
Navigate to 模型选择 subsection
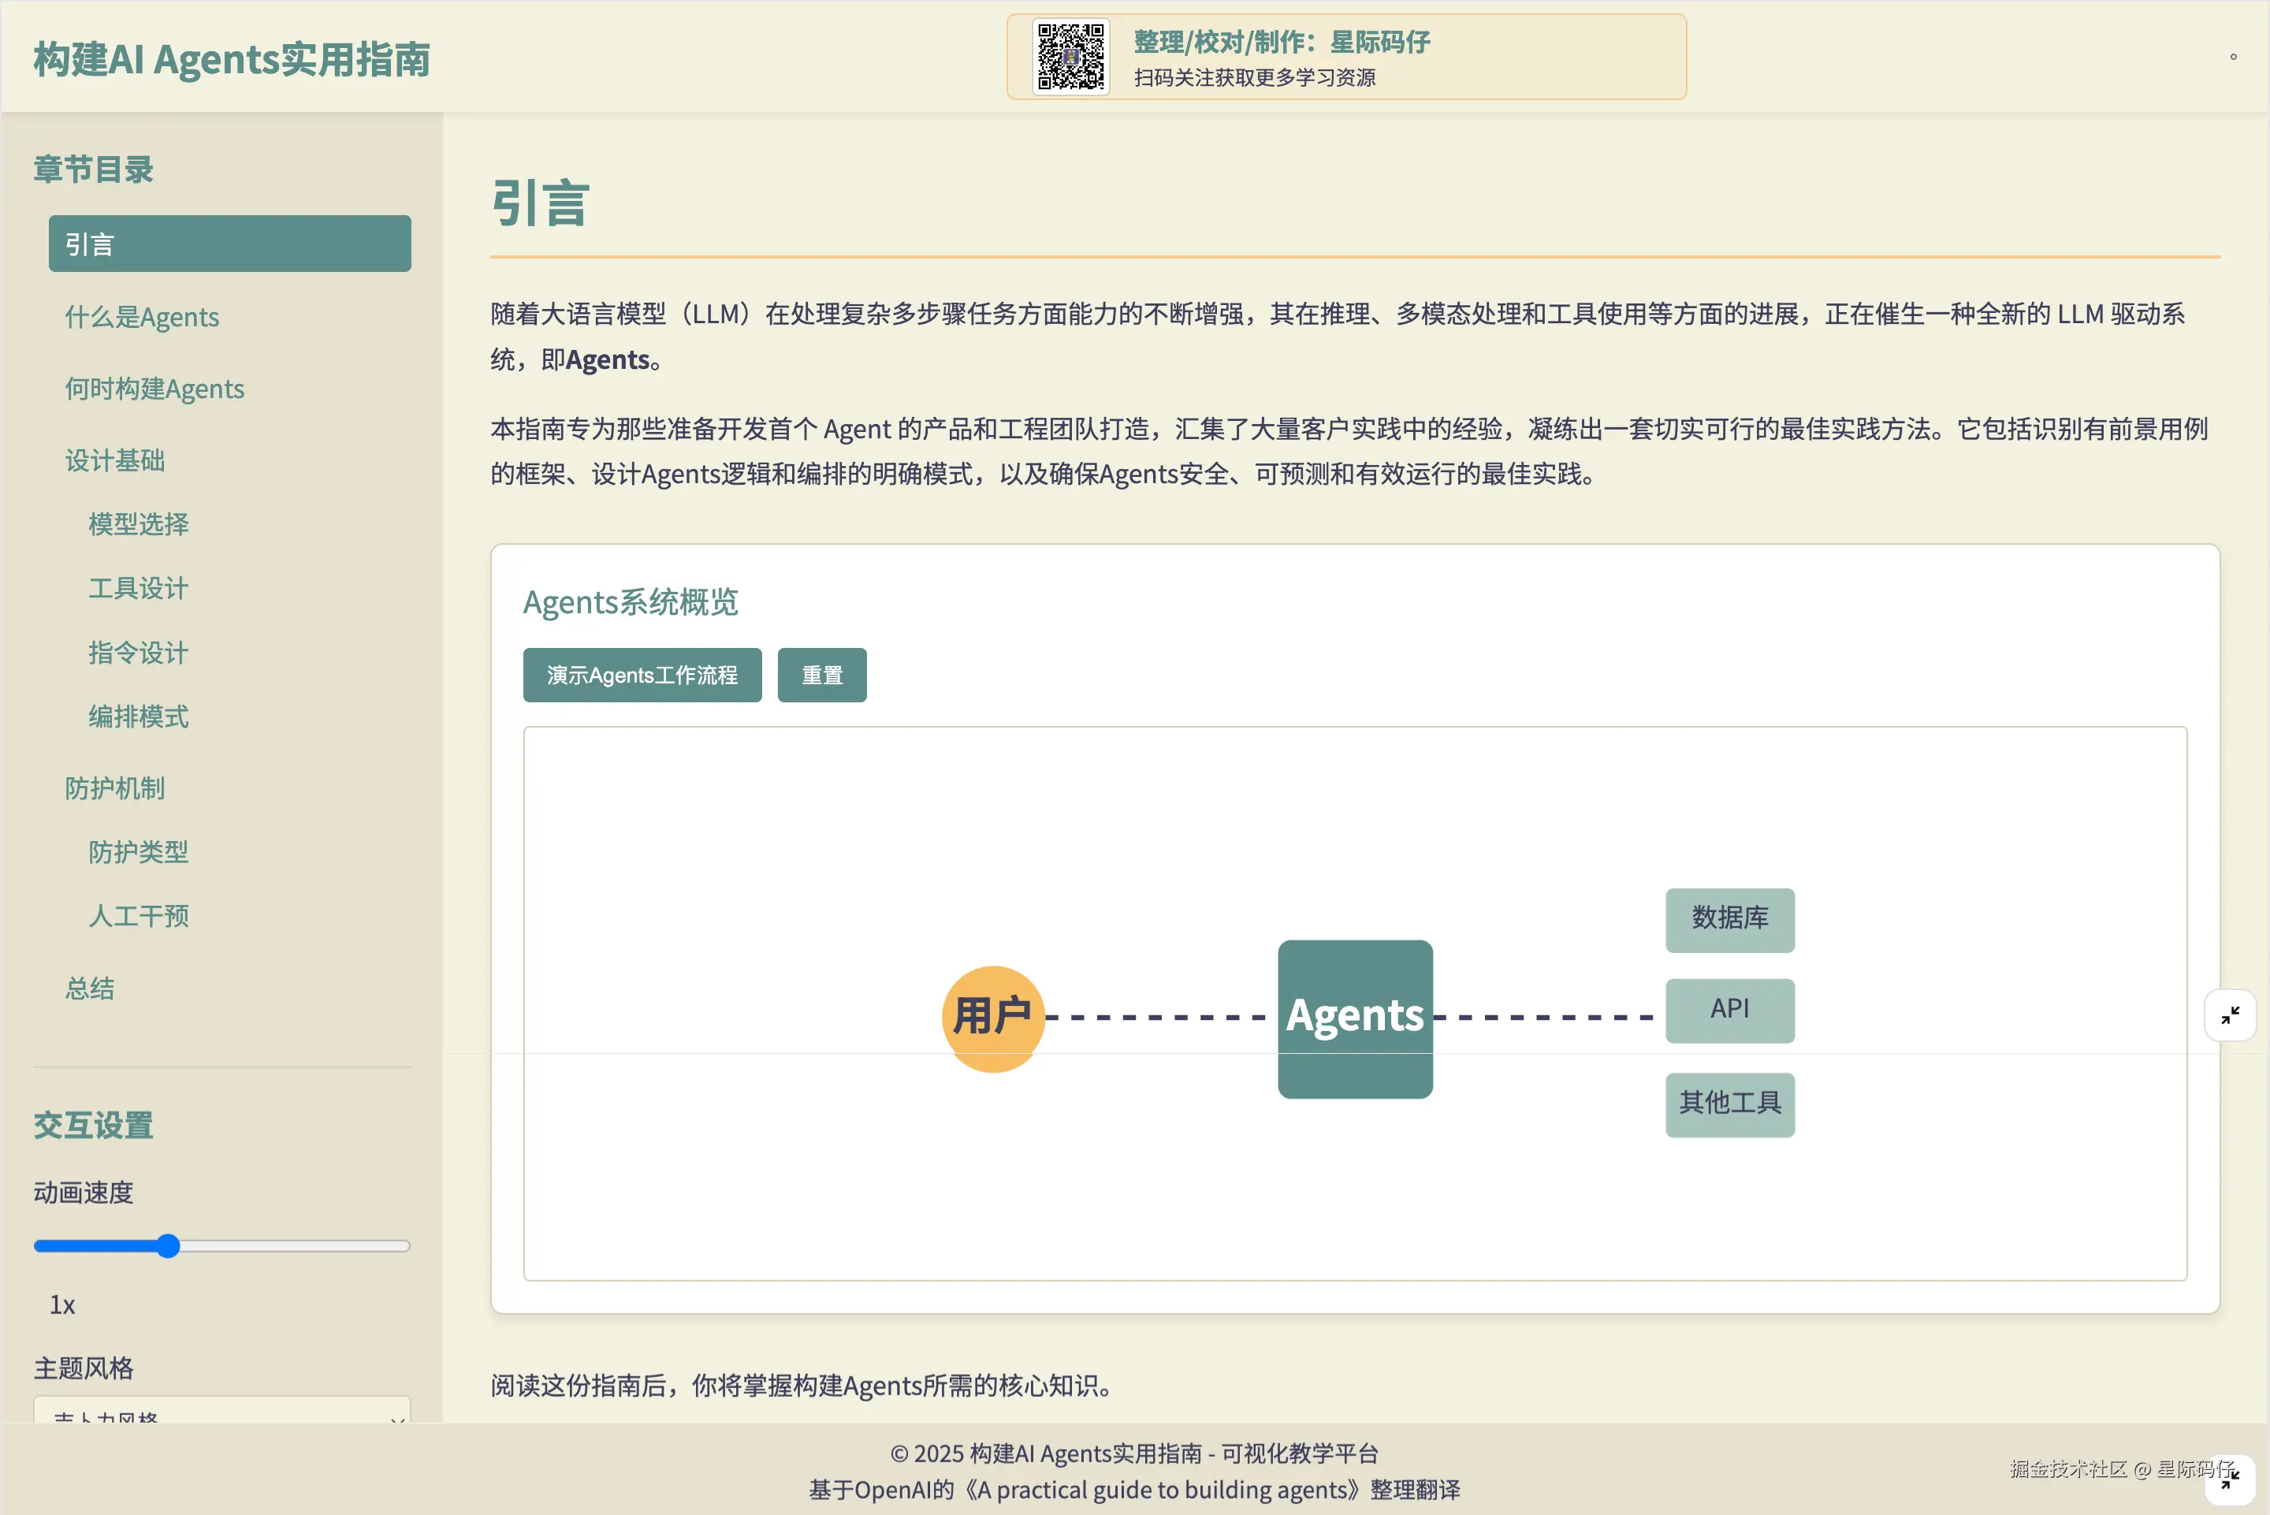click(x=138, y=523)
